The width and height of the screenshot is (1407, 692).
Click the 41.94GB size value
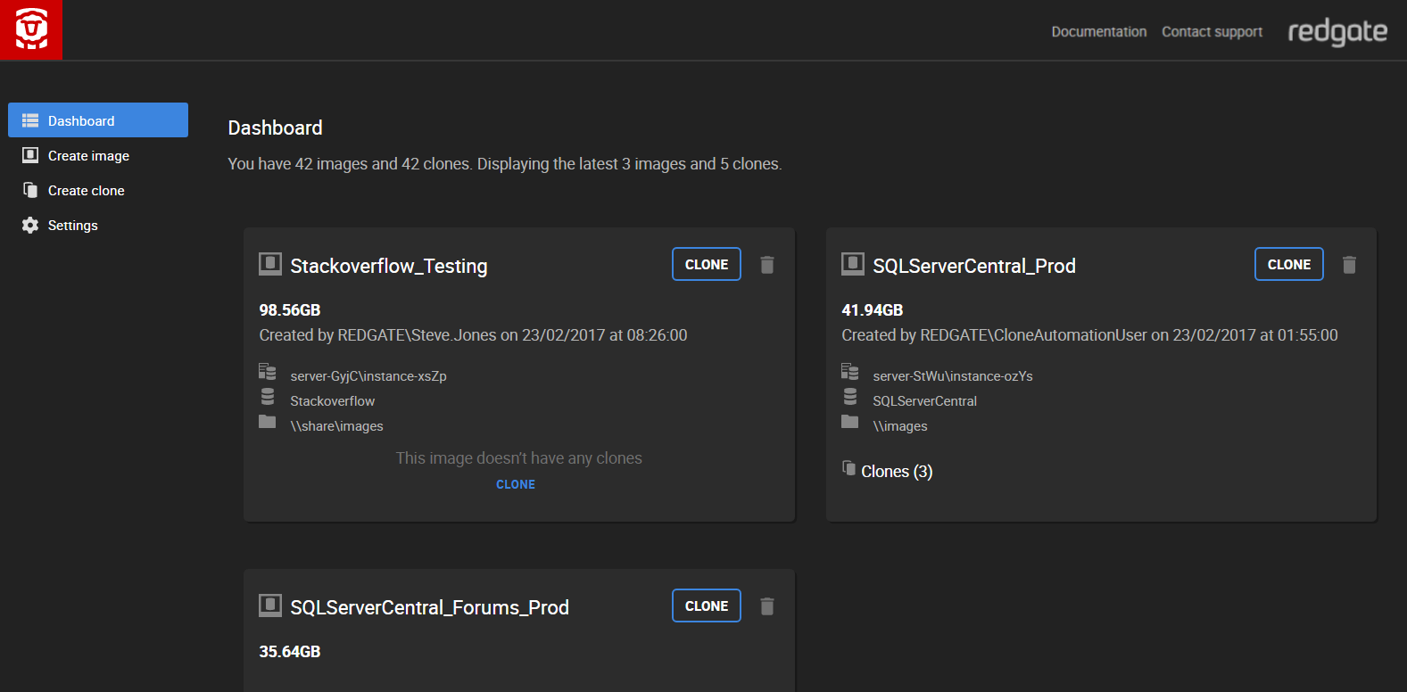873,310
